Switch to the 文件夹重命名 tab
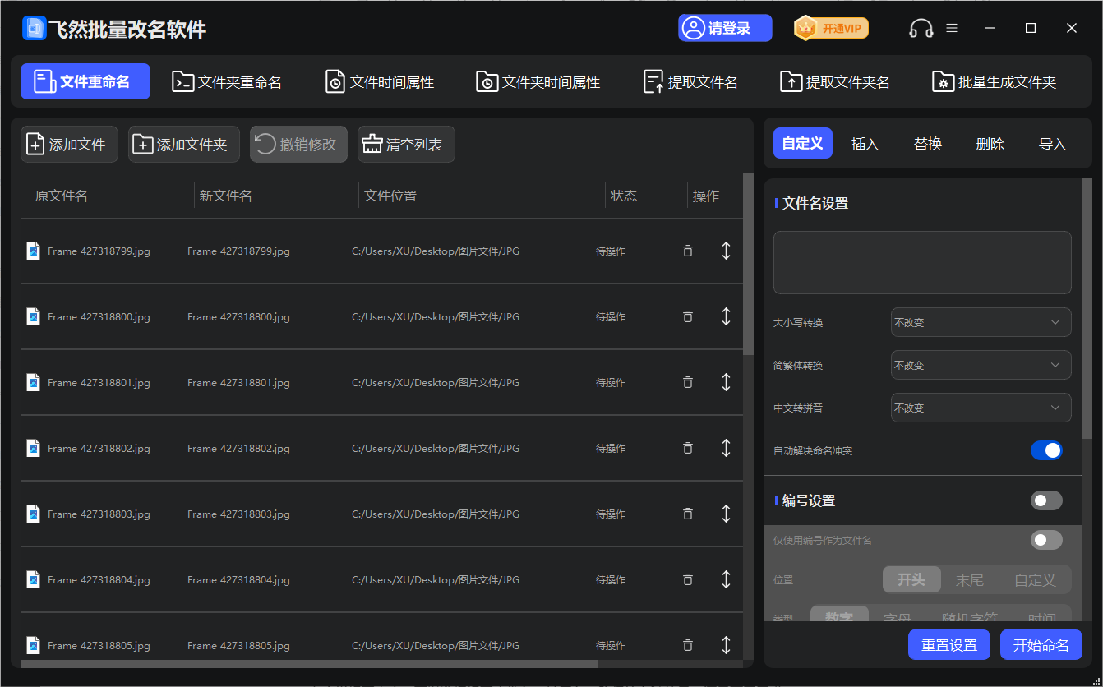 point(227,82)
